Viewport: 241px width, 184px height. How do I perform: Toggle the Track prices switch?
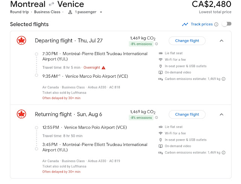(x=227, y=25)
